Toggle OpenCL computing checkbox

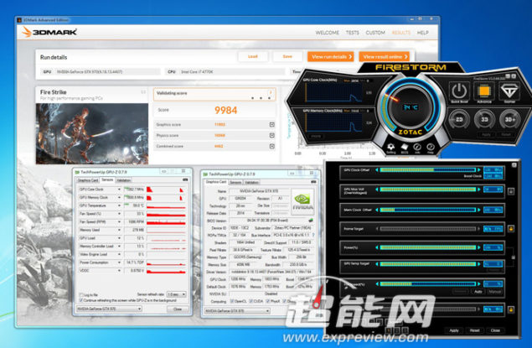pyautogui.click(x=232, y=301)
